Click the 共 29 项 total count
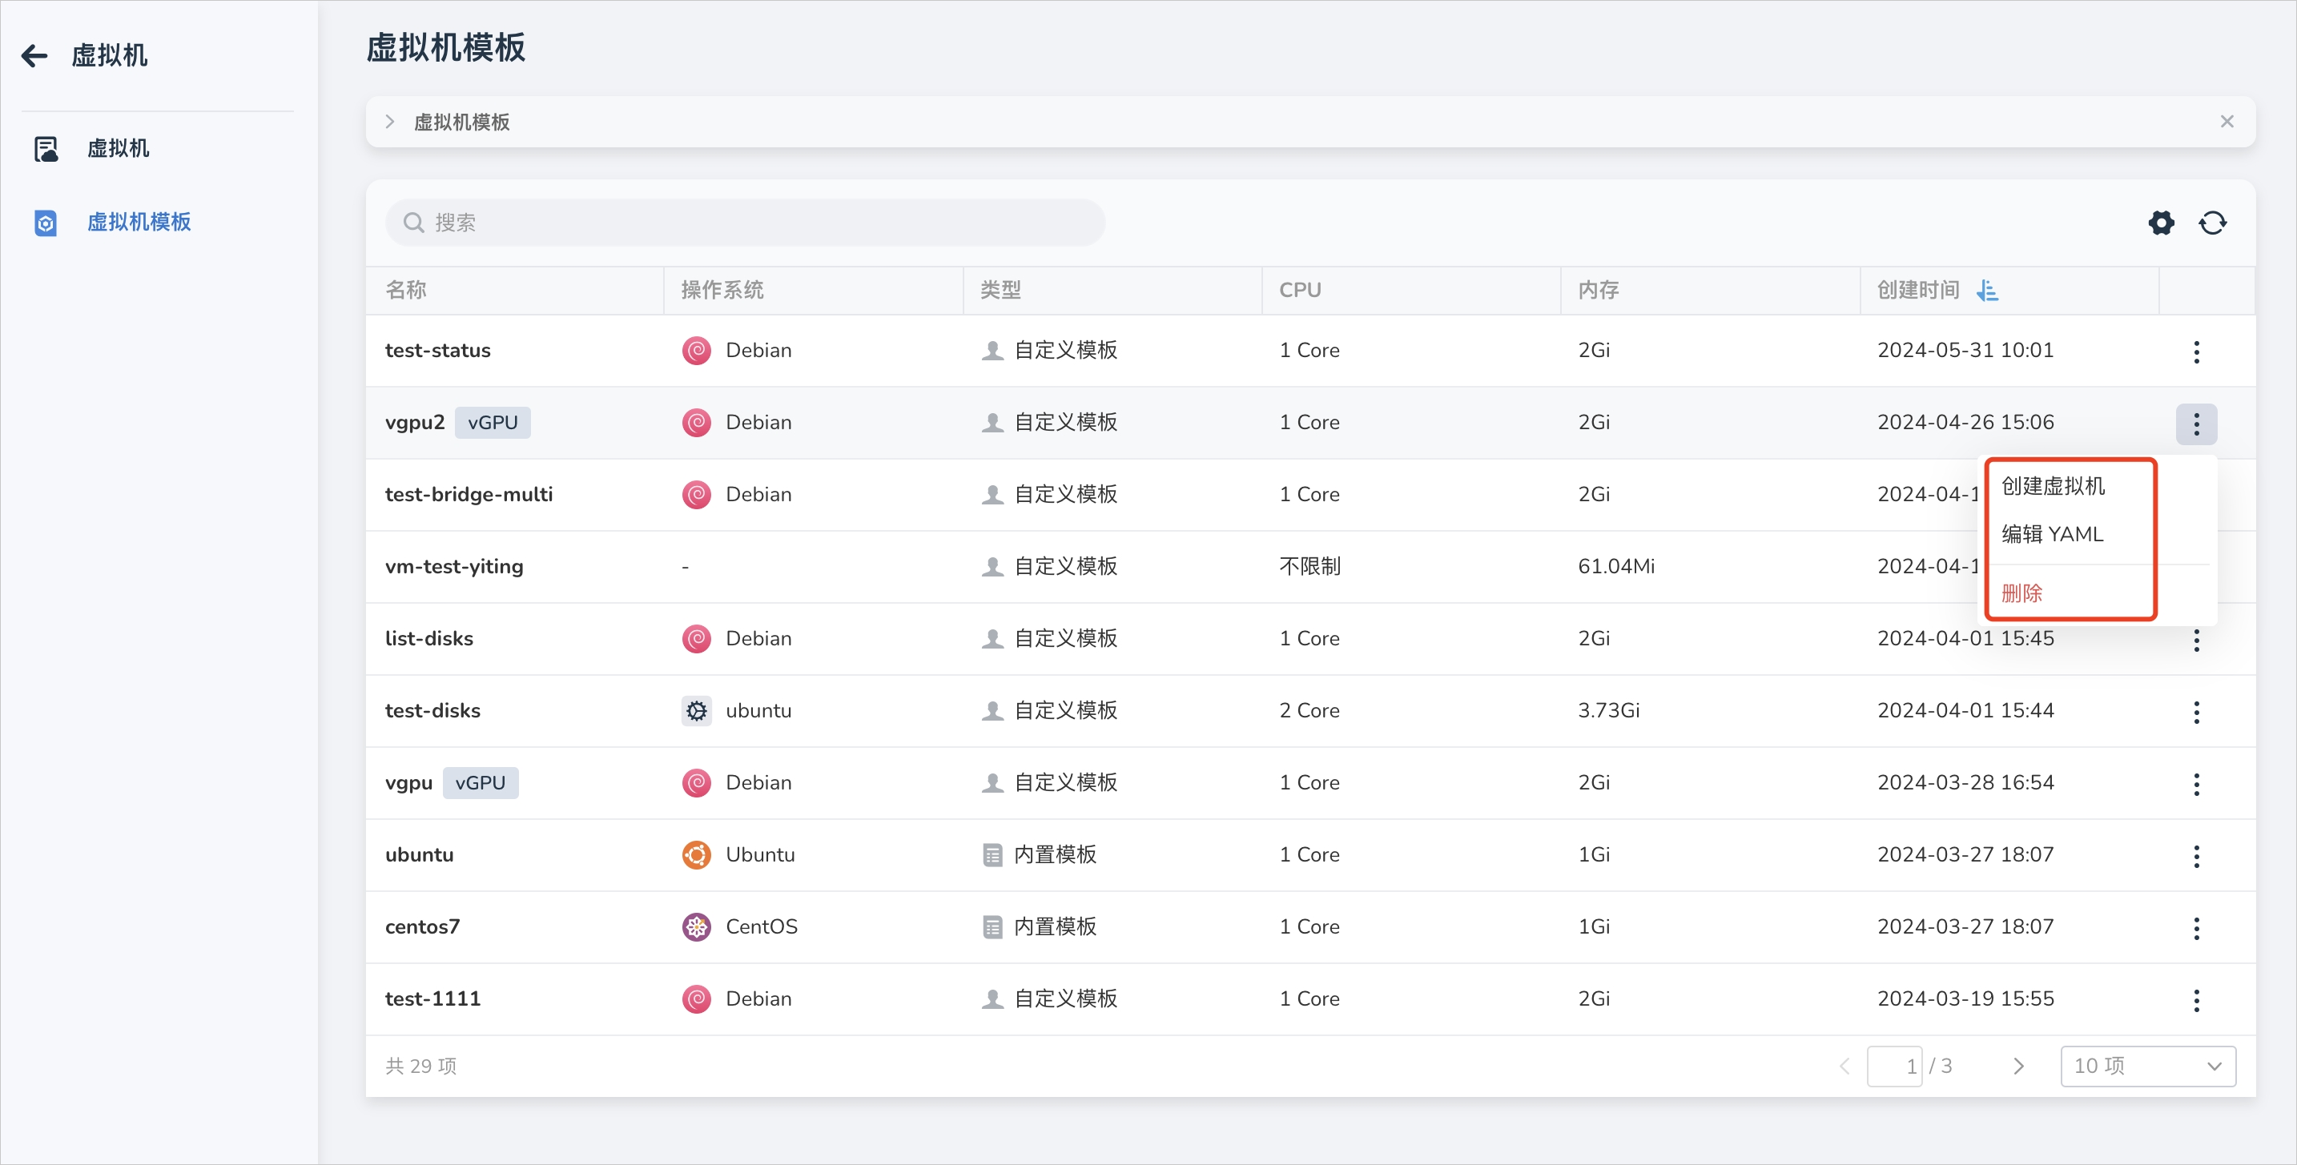The width and height of the screenshot is (2297, 1165). coord(421,1066)
